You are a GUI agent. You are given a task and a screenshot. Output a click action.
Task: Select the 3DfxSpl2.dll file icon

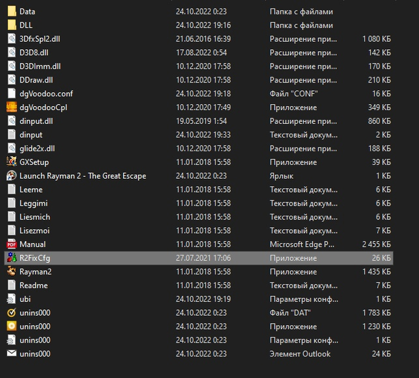[x=12, y=39]
